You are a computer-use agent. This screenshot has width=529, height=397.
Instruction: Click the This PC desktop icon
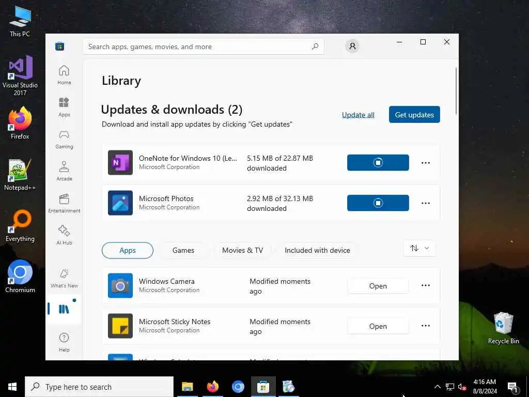(20, 21)
